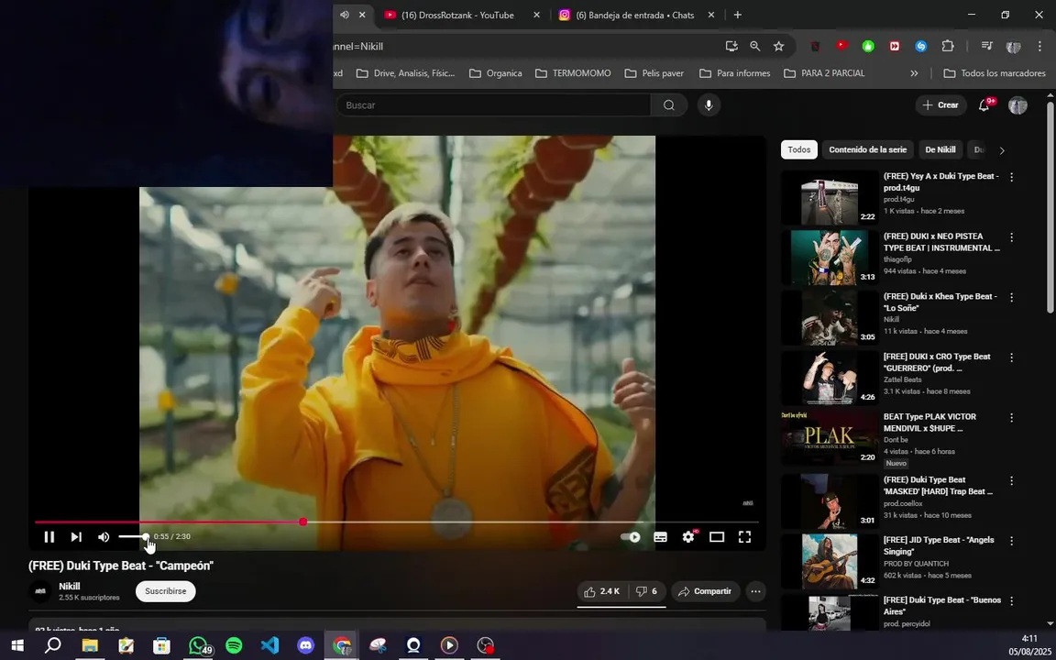Open a new browser tab
The height and width of the screenshot is (660, 1056).
[737, 15]
